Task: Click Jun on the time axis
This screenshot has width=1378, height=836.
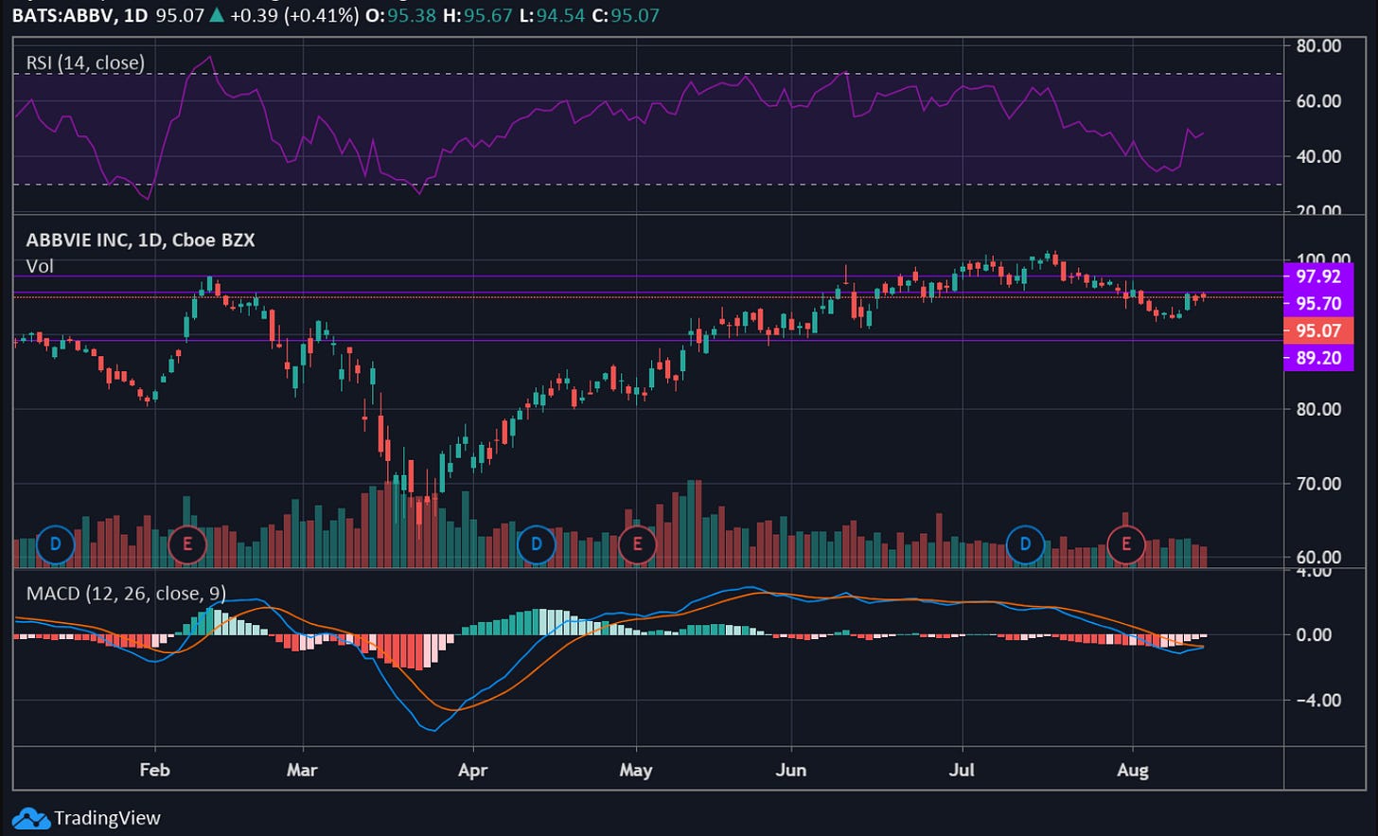Action: pos(791,770)
